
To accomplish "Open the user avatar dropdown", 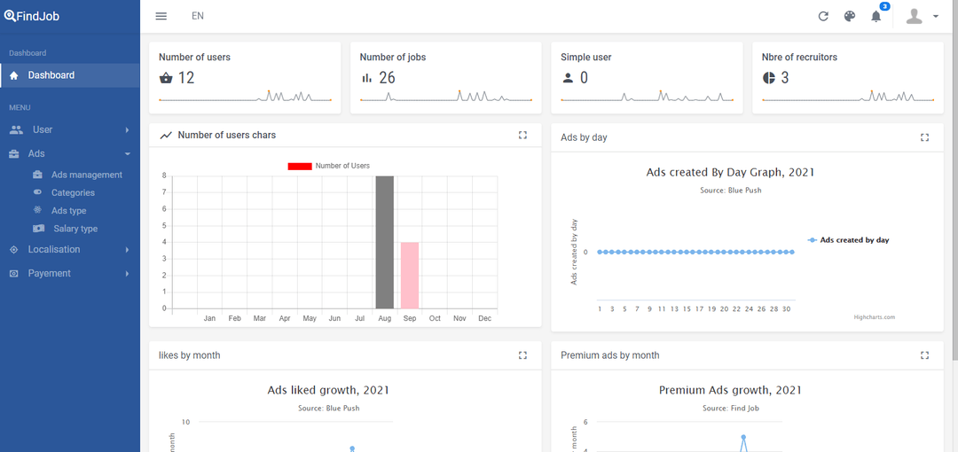I will coord(922,16).
